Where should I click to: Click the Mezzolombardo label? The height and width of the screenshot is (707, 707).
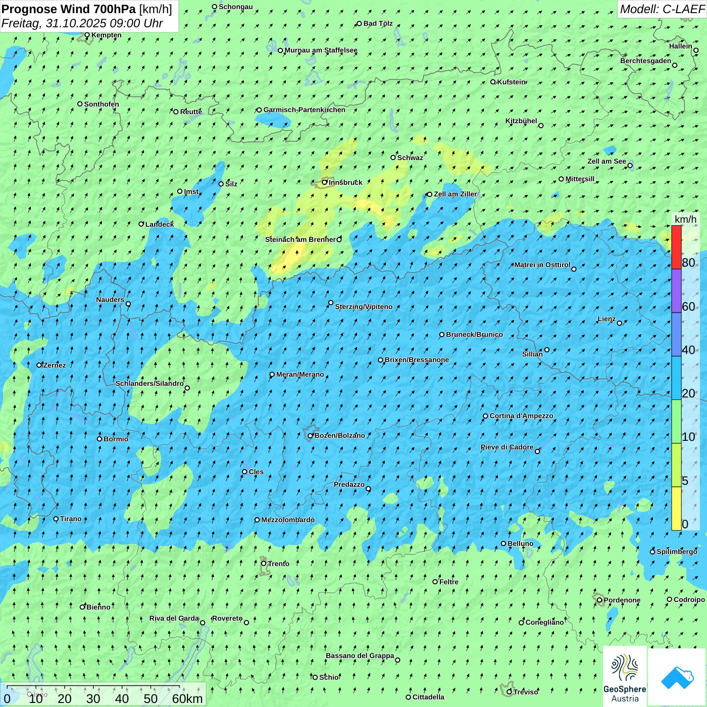288,520
